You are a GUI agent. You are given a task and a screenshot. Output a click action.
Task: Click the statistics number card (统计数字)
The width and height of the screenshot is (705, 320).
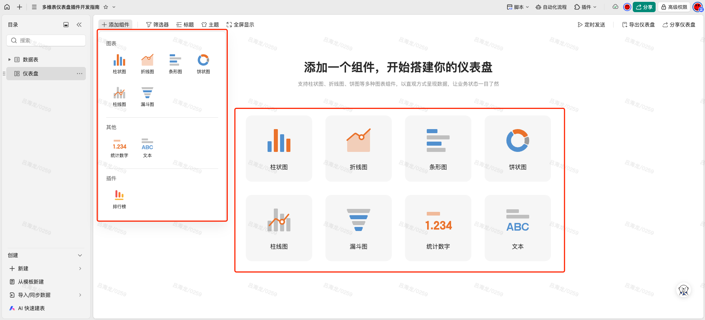click(x=438, y=228)
